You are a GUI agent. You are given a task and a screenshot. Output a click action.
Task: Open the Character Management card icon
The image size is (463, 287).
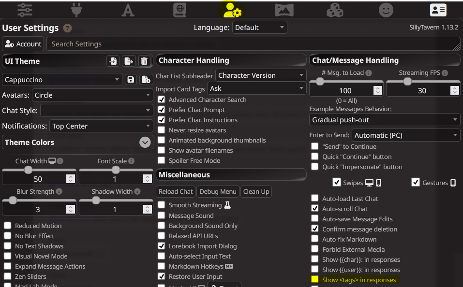pos(438,10)
